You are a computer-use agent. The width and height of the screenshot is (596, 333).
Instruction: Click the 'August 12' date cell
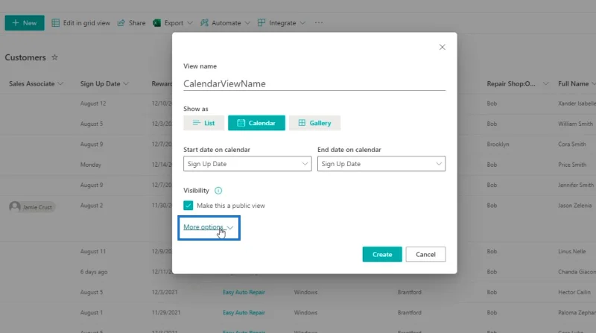(93, 104)
